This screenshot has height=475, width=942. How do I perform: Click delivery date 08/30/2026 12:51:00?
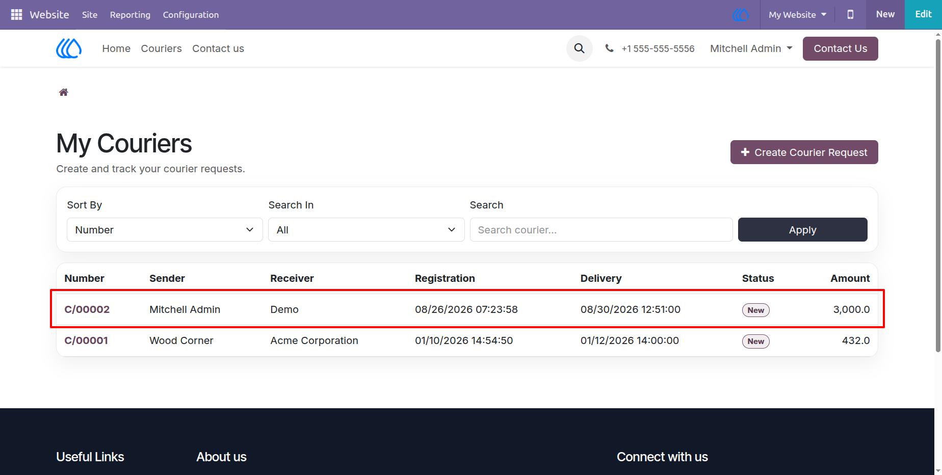click(630, 309)
